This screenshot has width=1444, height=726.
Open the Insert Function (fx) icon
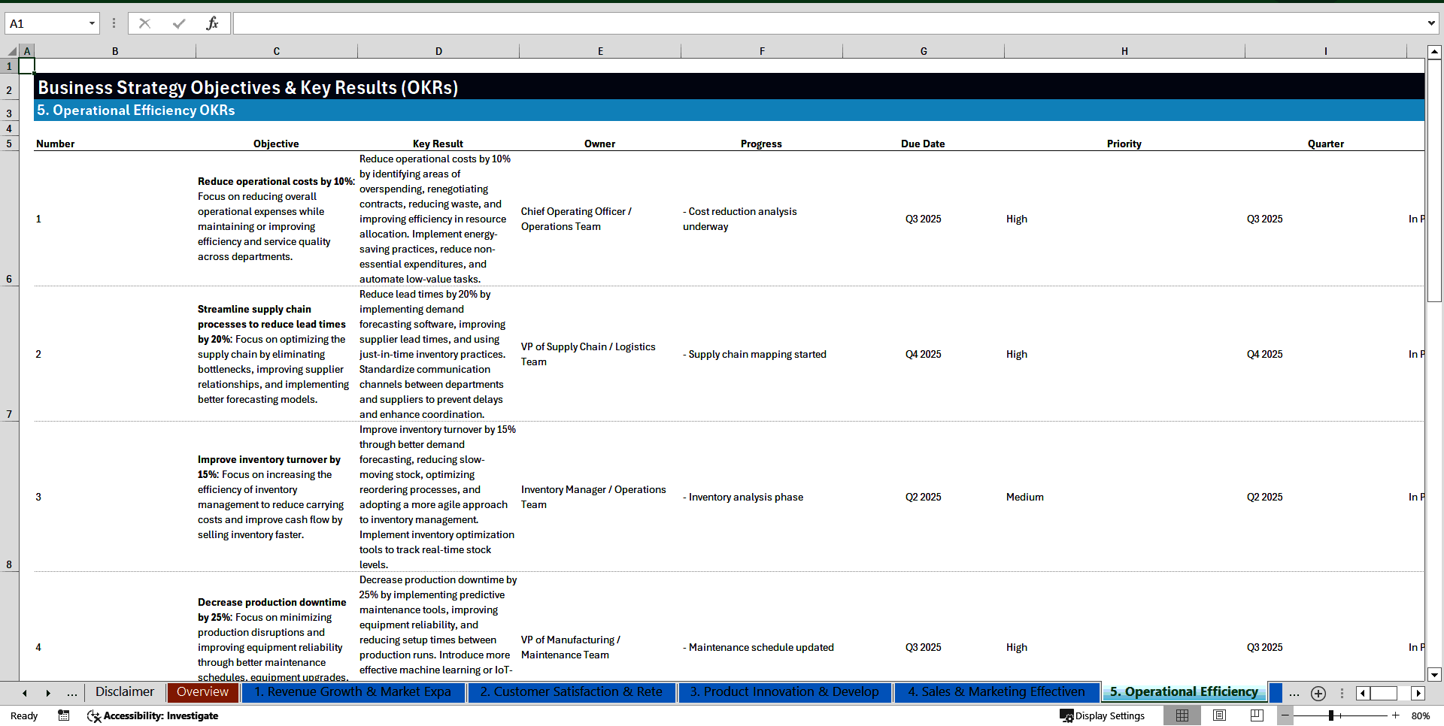213,23
